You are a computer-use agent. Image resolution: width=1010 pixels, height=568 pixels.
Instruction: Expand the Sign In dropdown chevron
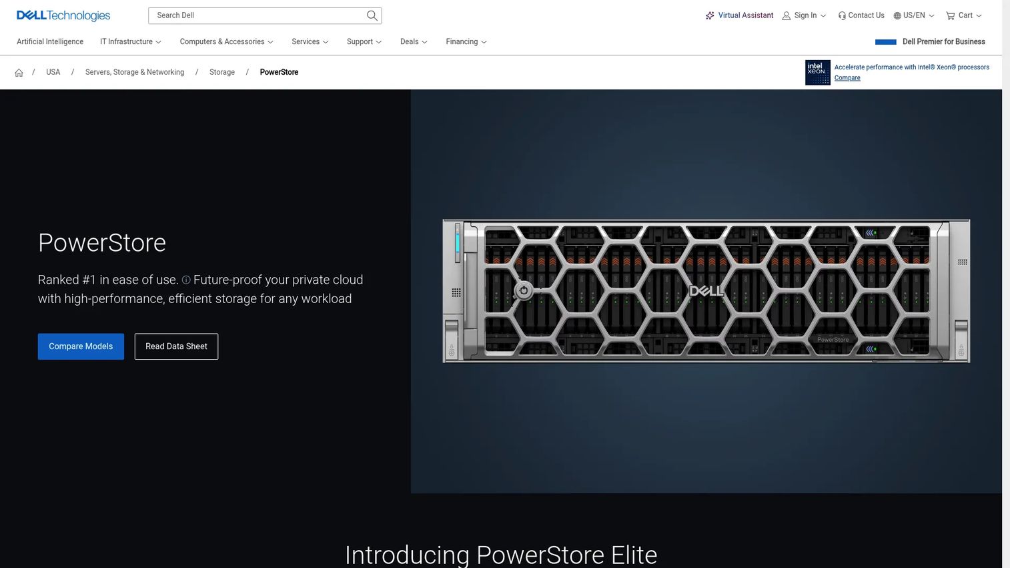point(823,16)
